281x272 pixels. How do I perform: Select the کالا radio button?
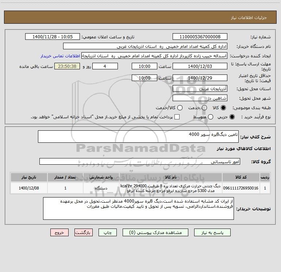[223, 108]
